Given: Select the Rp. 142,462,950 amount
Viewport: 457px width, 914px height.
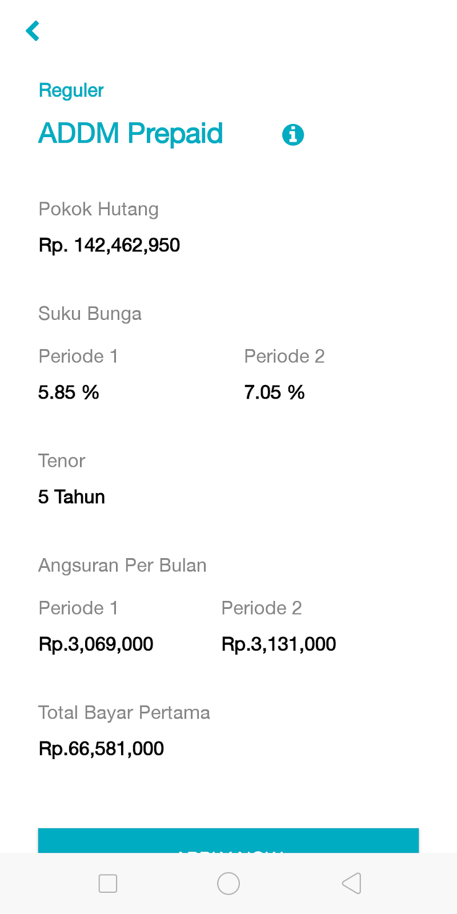Looking at the screenshot, I should coord(109,245).
